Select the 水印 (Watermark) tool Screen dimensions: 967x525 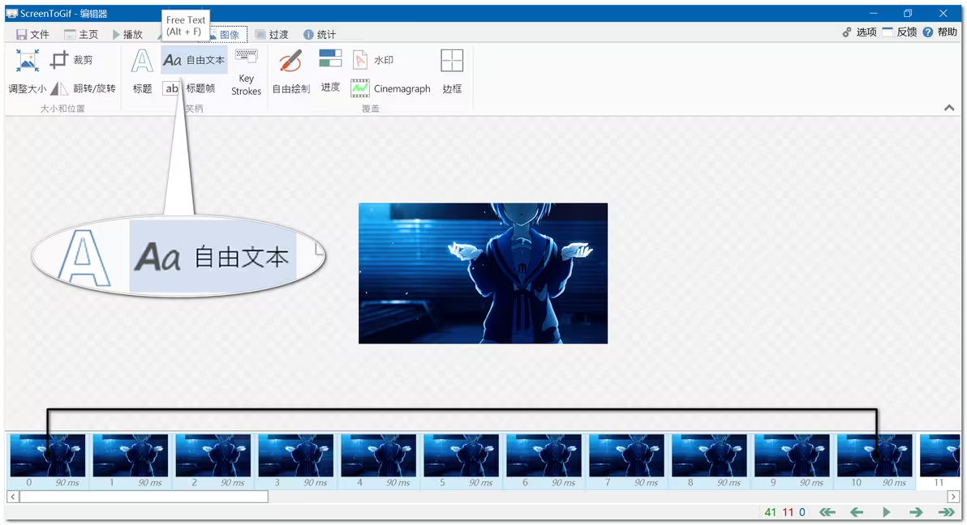(373, 60)
